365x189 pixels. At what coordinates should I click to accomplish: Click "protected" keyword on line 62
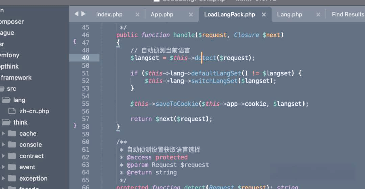tap(171, 157)
